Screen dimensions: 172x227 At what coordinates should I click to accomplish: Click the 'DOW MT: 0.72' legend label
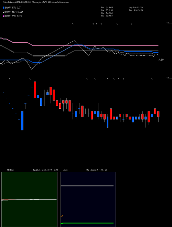click(14, 12)
